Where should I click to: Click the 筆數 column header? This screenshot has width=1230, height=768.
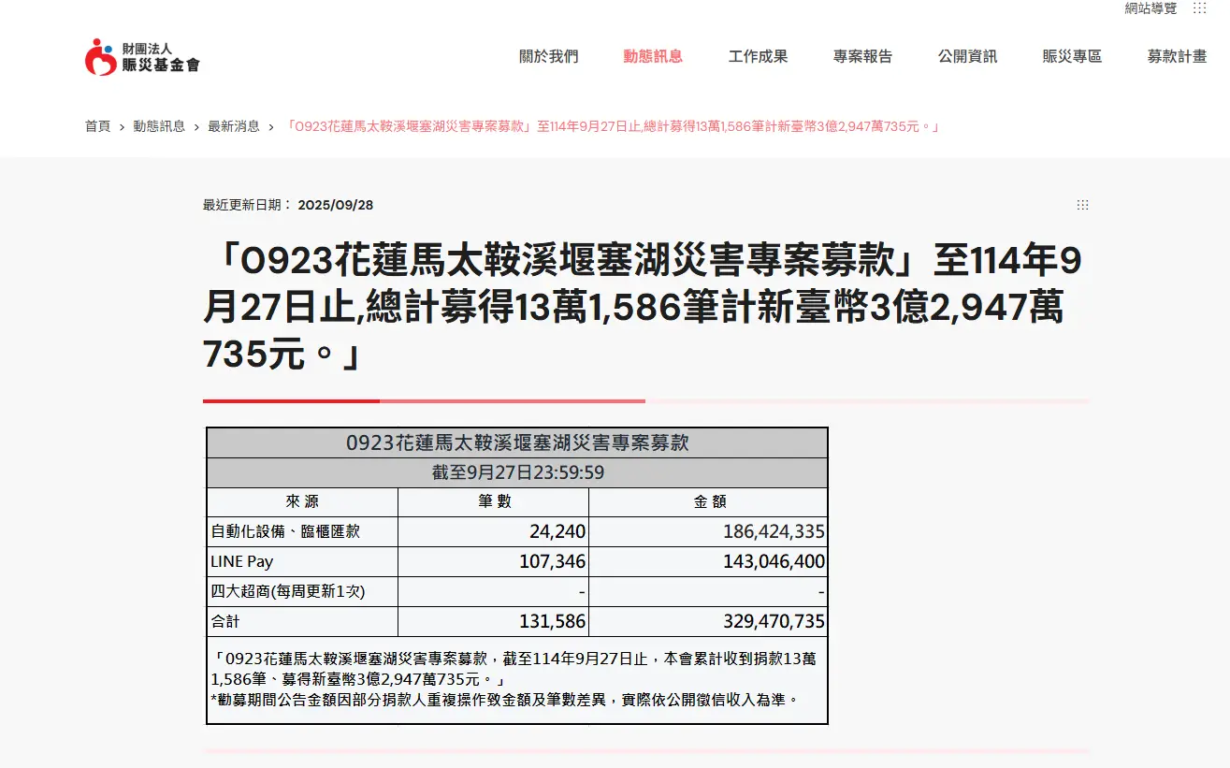pyautogui.click(x=494, y=502)
